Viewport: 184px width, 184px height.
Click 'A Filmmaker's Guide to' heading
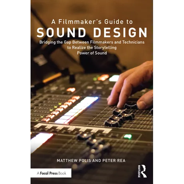click(92, 22)
